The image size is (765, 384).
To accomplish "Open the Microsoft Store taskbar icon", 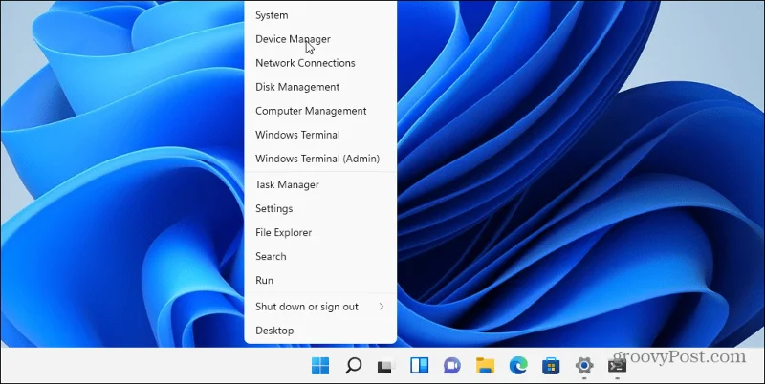I will pos(551,366).
